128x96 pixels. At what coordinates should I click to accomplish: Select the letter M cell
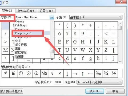[x=6, y=50]
